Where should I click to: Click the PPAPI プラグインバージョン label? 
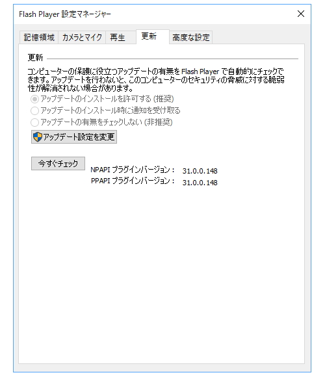133,181
